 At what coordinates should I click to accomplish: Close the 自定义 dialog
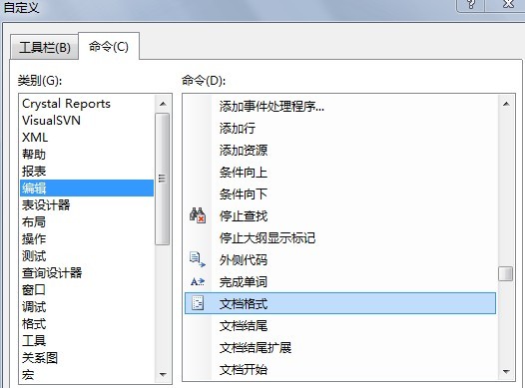tap(509, 4)
